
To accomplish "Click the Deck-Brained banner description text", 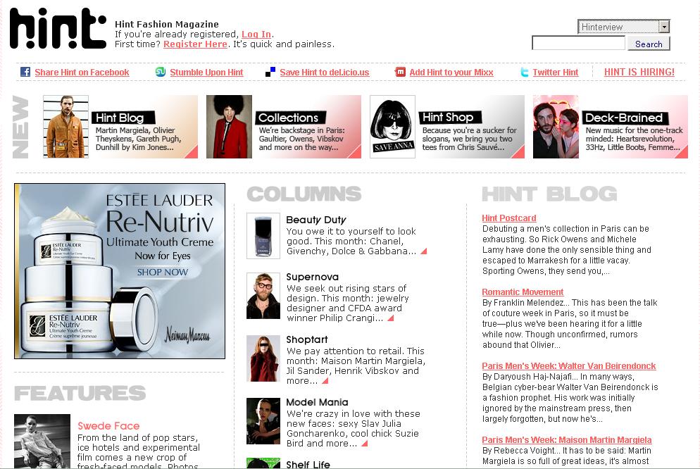I will pyautogui.click(x=634, y=139).
